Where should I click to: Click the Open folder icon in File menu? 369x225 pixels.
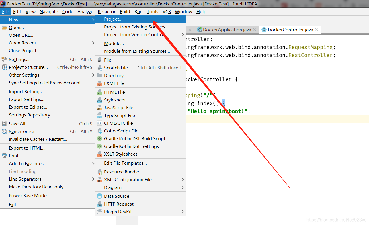4,28
